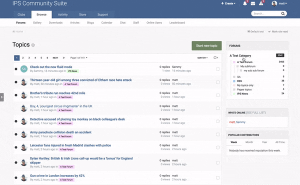This screenshot has width=300, height=185.
Task: Jump to last page double-arrow
Action: tap(63, 58)
